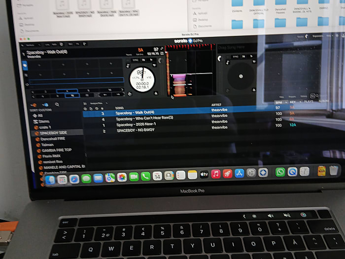
Task: Select track Spaceboy - Who Can't Hear Raw(3)
Action: tap(144, 118)
